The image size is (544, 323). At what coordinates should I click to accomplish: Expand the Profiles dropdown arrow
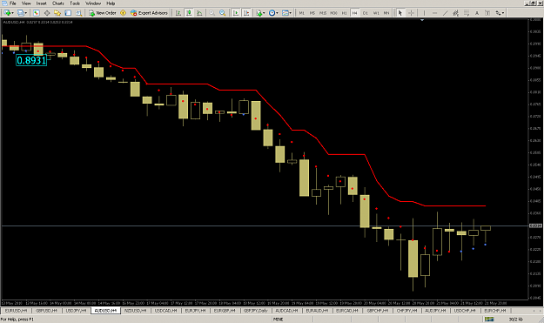coord(26,13)
